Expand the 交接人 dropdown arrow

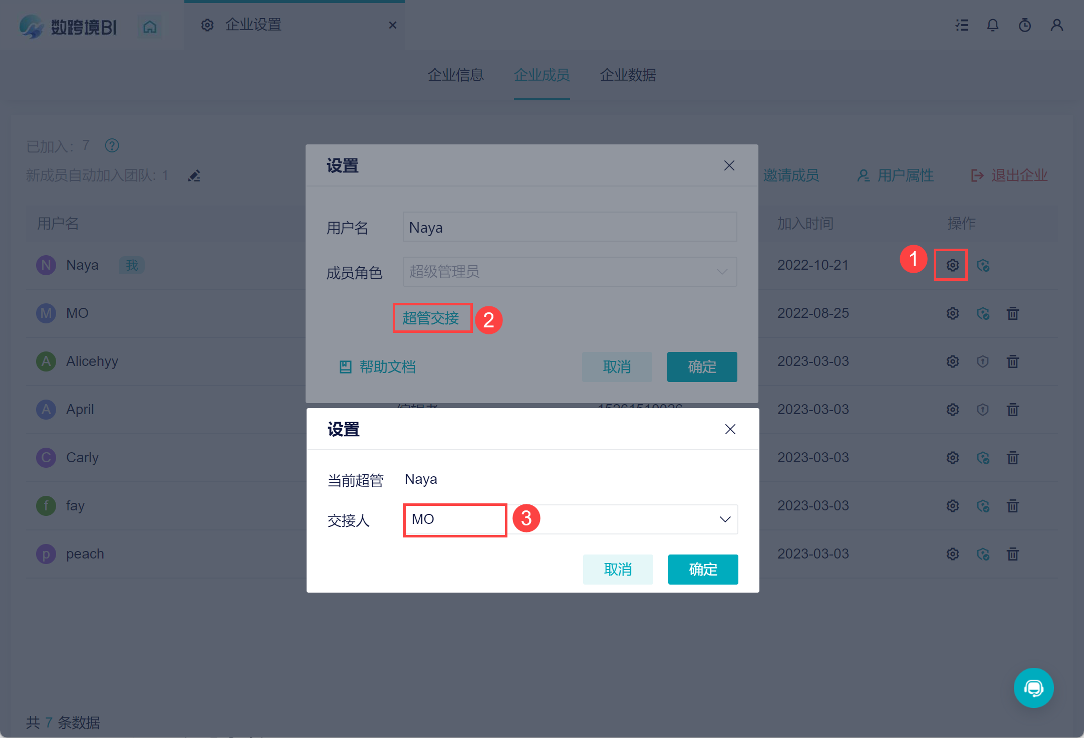724,519
